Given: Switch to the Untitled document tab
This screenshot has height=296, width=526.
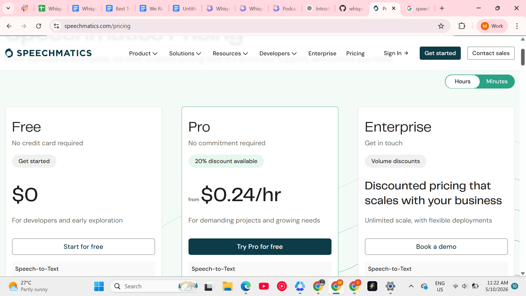Looking at the screenshot, I should click(x=185, y=8).
